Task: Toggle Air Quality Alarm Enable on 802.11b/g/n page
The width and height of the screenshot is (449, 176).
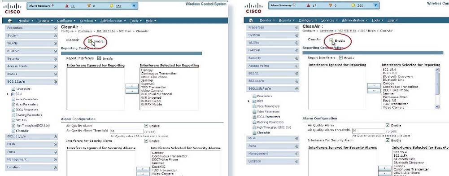Action: 388,125
